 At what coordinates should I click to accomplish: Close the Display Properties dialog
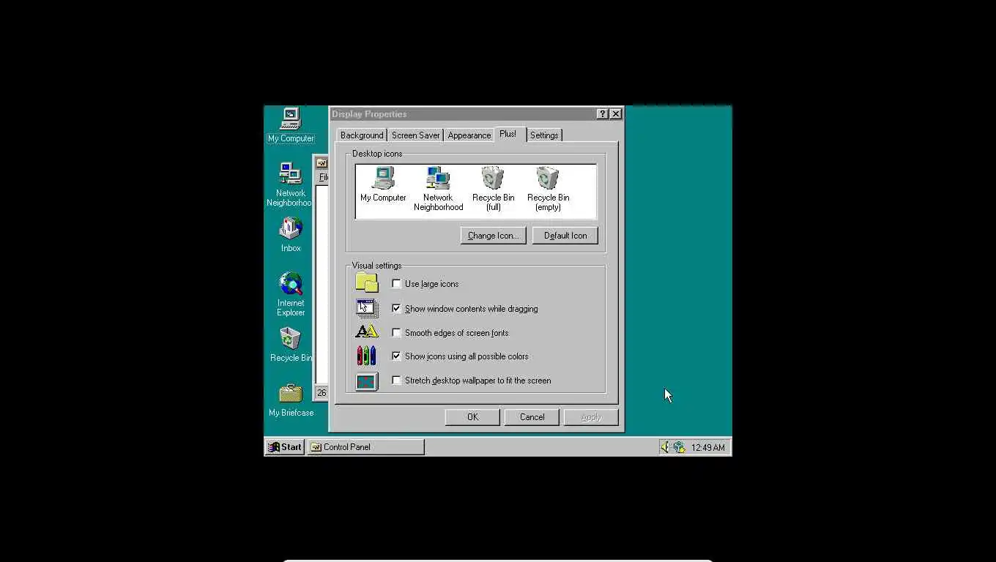[x=616, y=114]
